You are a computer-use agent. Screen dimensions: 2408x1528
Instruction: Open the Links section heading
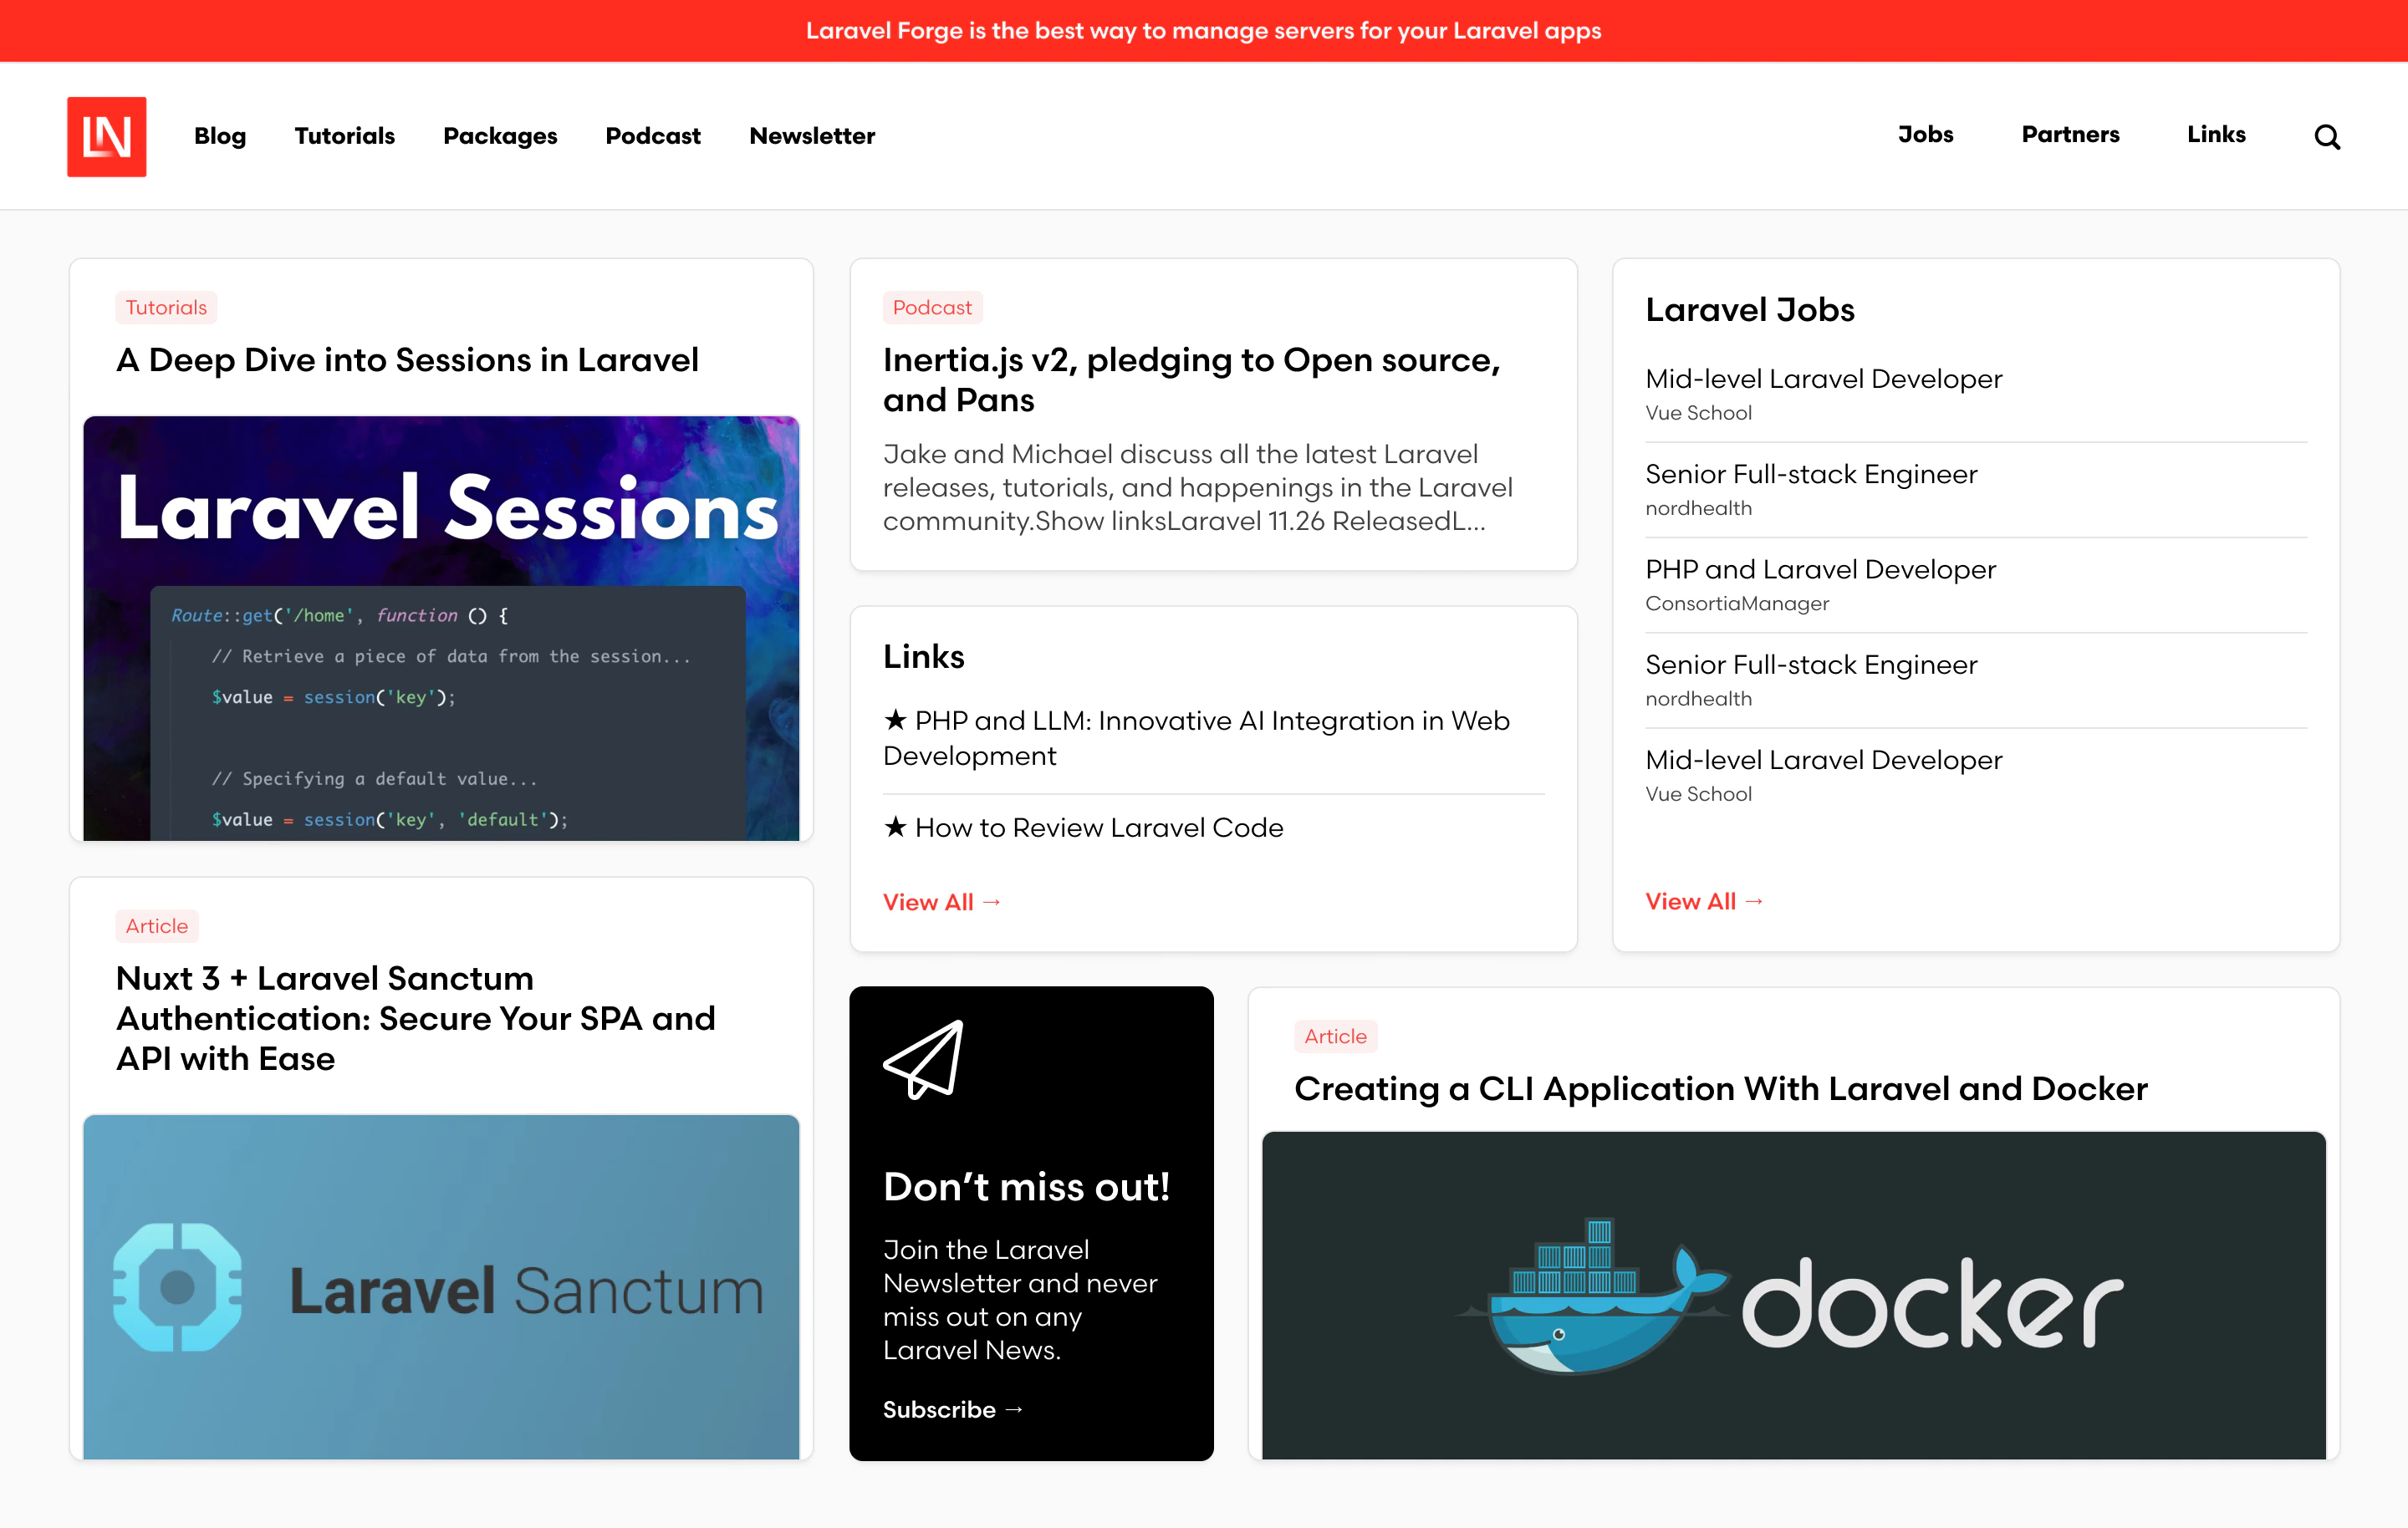coord(923,656)
